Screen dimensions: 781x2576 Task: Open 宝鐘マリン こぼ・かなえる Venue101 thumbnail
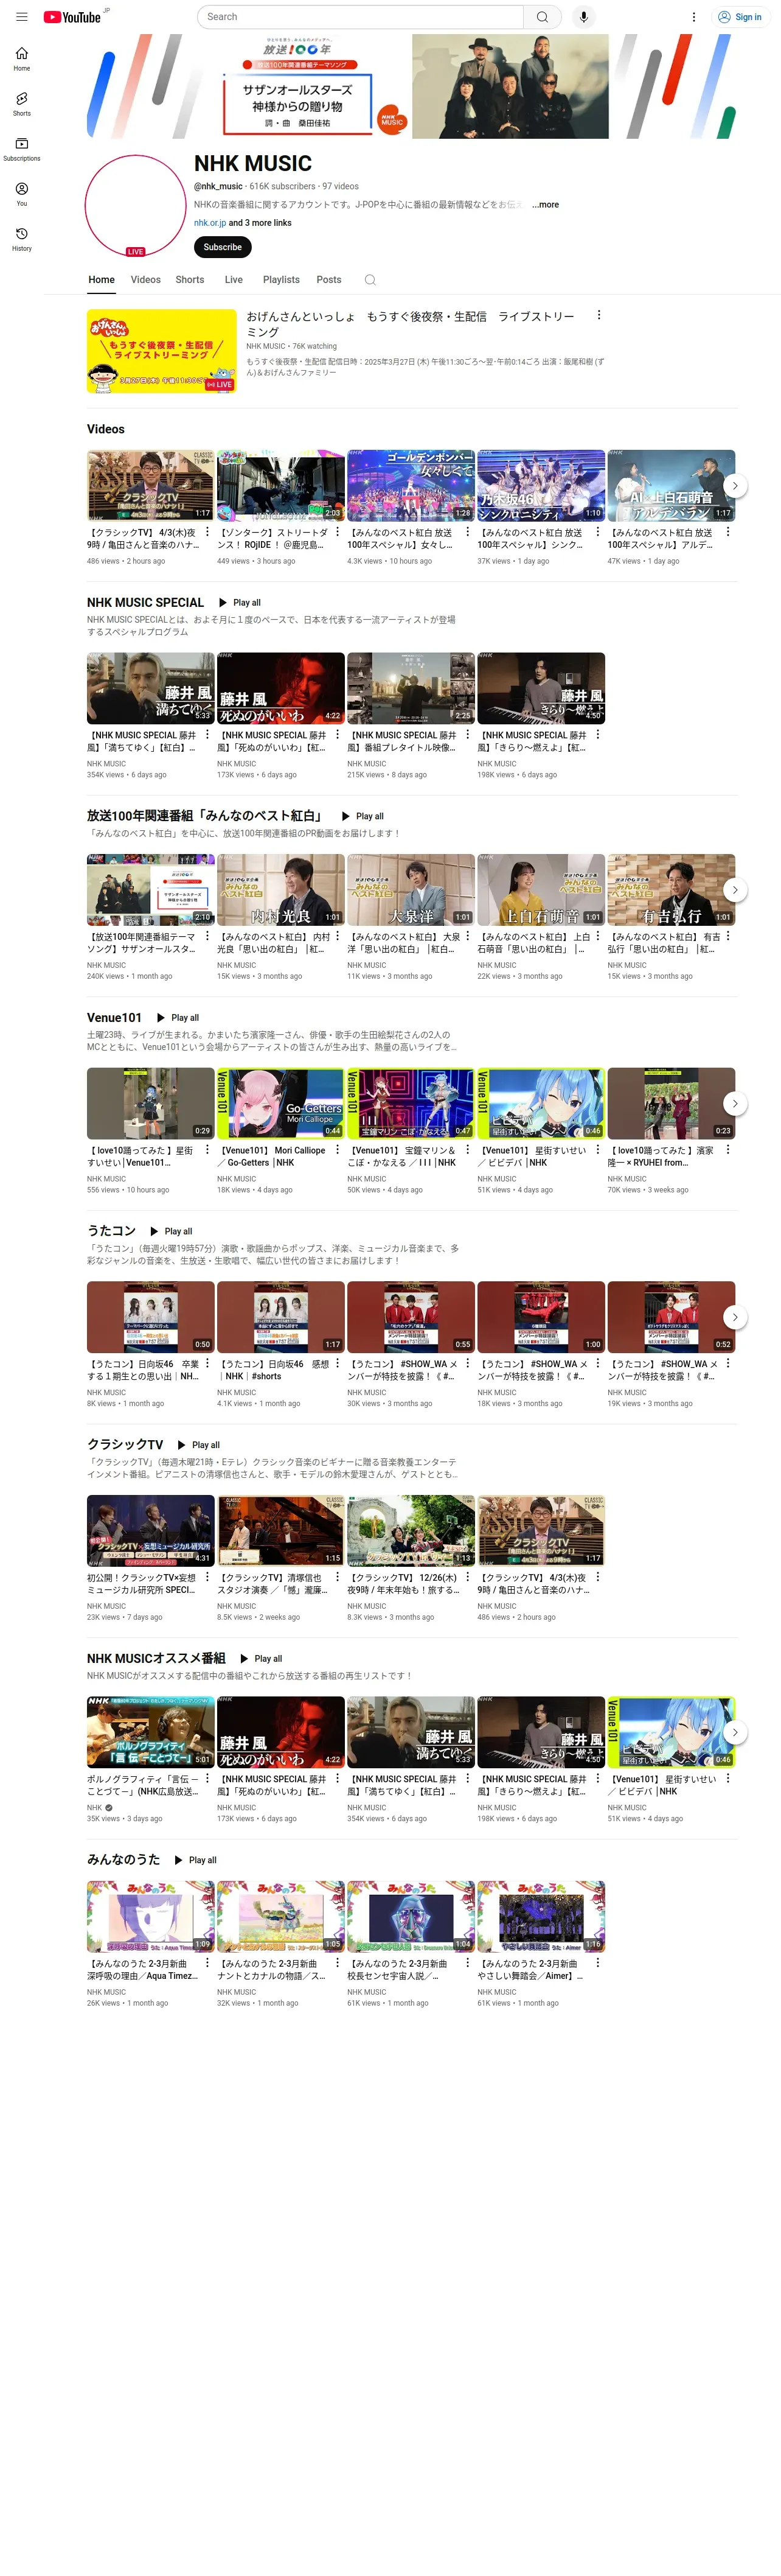[x=411, y=1103]
